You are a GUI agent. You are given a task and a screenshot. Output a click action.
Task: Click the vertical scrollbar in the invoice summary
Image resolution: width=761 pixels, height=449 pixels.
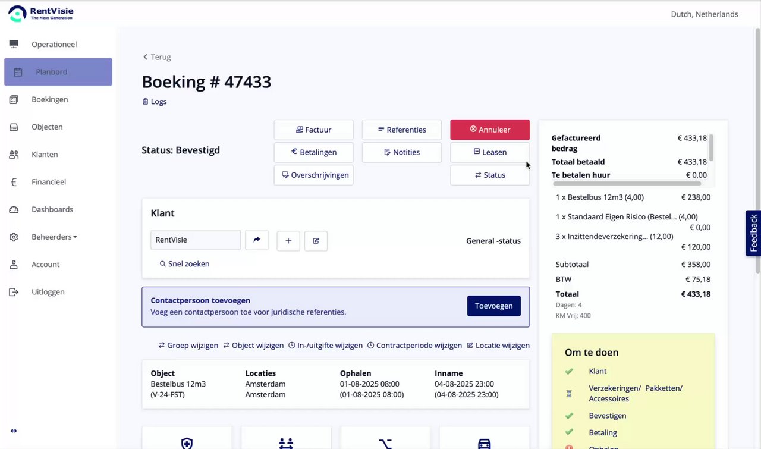point(711,147)
